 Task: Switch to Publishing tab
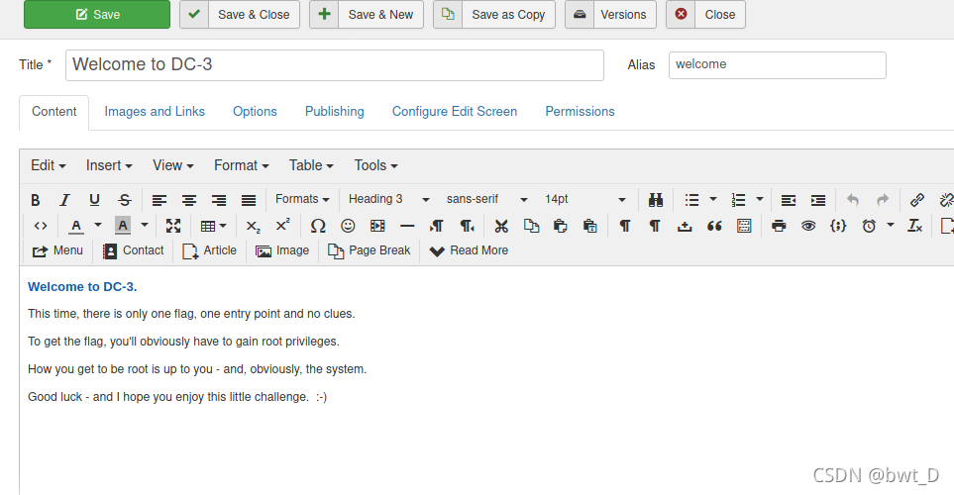335,112
